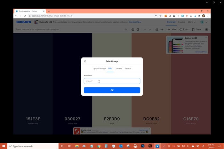Image resolution: width=224 pixels, height=149 pixels.
Task: Click the Coolors logo
Action: tap(24, 22)
